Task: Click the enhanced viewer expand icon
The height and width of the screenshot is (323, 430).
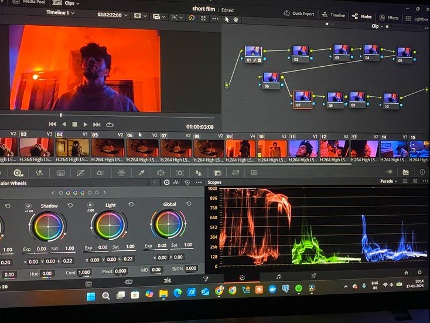Action: (203, 18)
